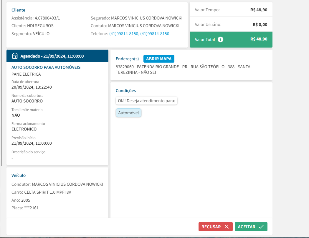Click the X icon on the Recusar button
Viewport: 309px width, 238px height.
pos(227,227)
